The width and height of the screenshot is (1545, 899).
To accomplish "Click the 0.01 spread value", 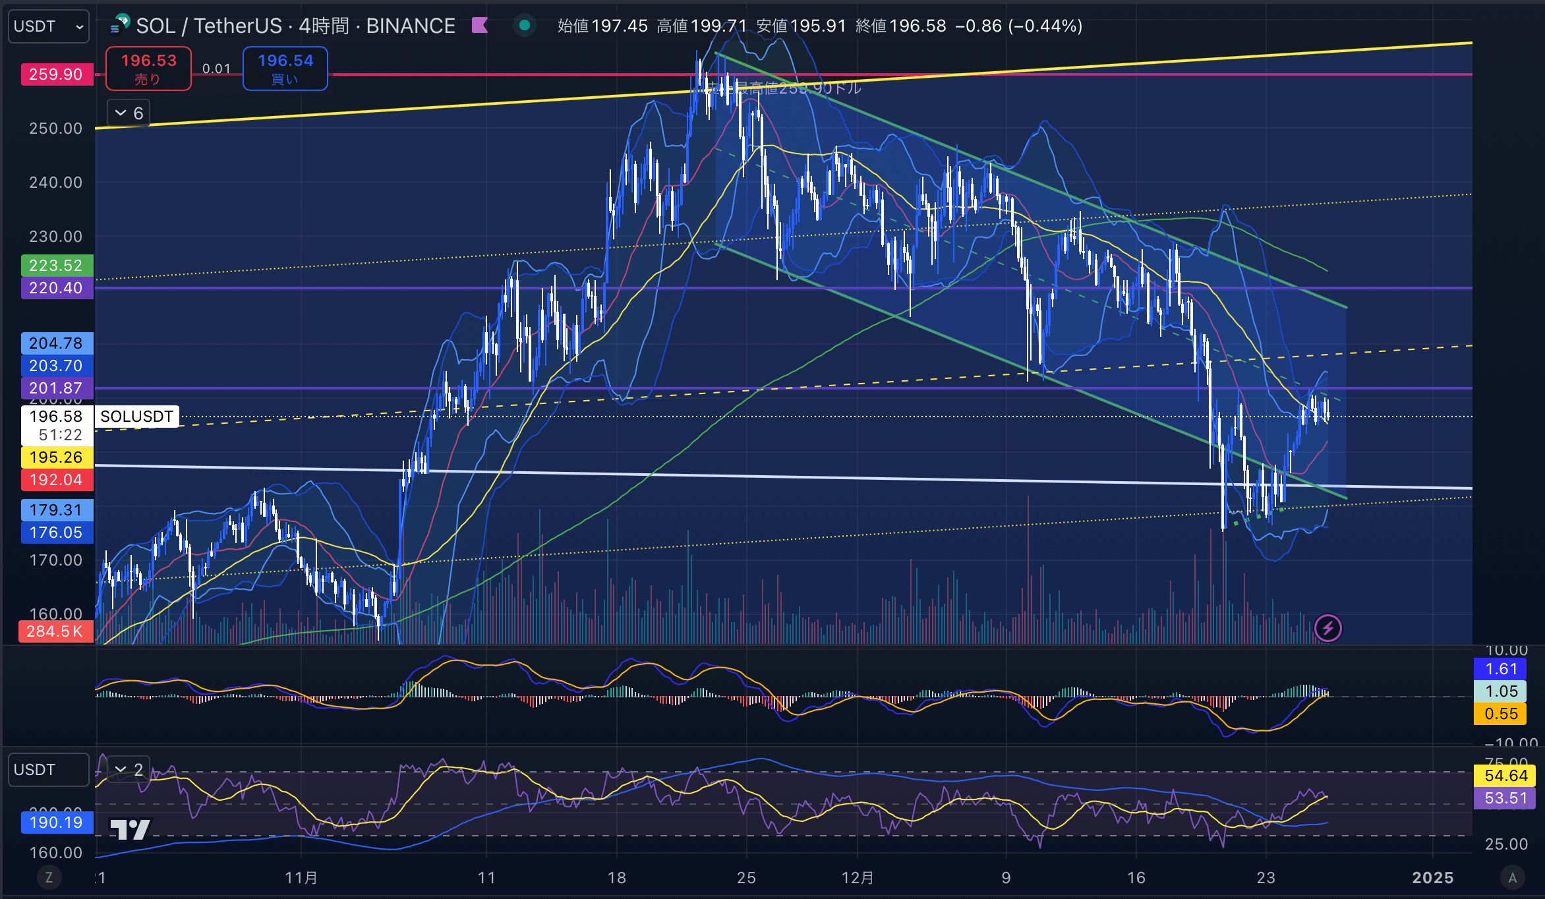I will click(x=216, y=69).
